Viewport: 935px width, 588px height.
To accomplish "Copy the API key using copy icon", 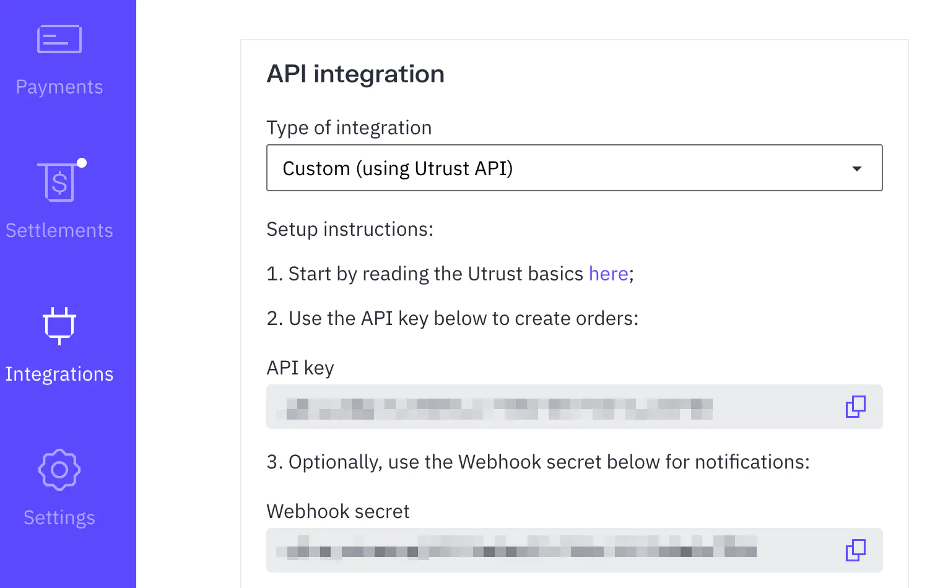I will click(855, 407).
